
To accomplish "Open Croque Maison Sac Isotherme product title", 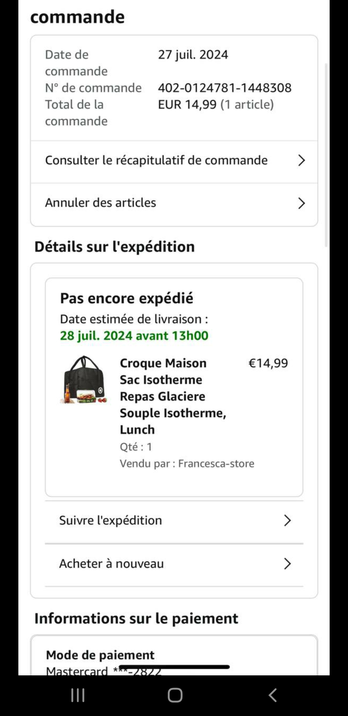I will click(x=173, y=396).
